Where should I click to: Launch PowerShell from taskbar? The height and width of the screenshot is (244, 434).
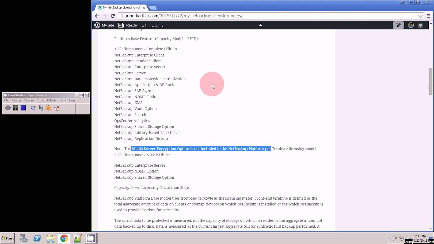tap(37, 238)
